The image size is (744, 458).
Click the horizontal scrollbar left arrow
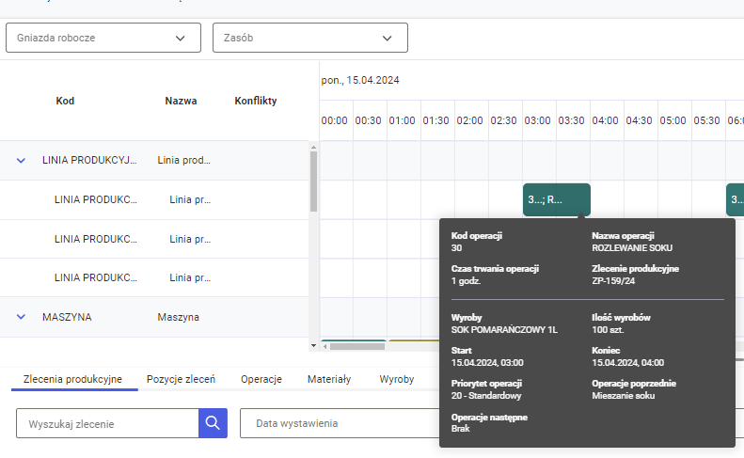click(325, 346)
